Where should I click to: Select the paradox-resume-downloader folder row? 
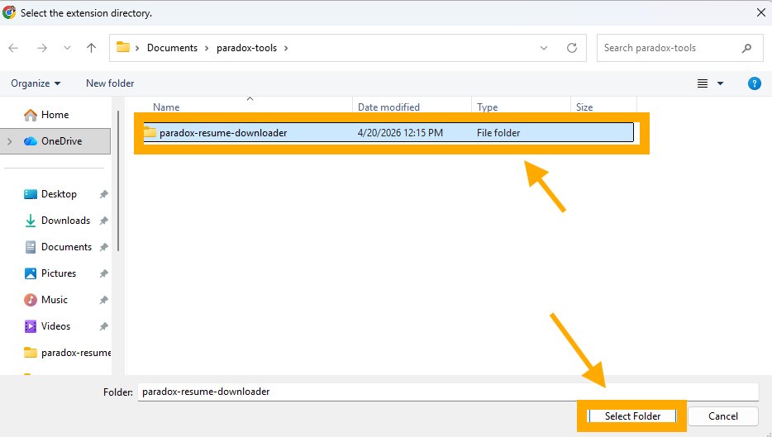[x=388, y=132]
